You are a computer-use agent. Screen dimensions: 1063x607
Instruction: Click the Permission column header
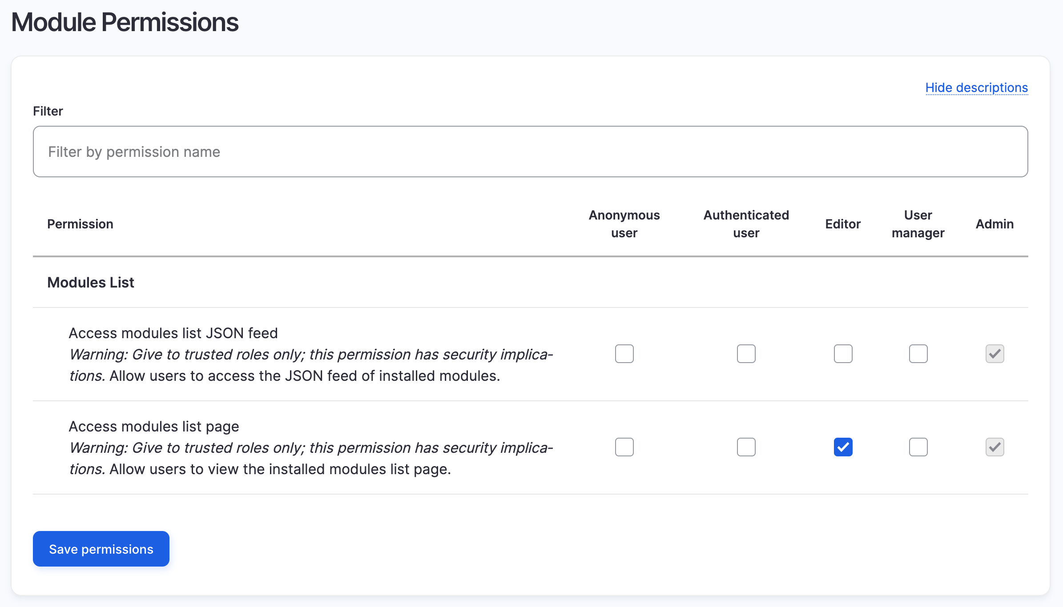point(80,224)
